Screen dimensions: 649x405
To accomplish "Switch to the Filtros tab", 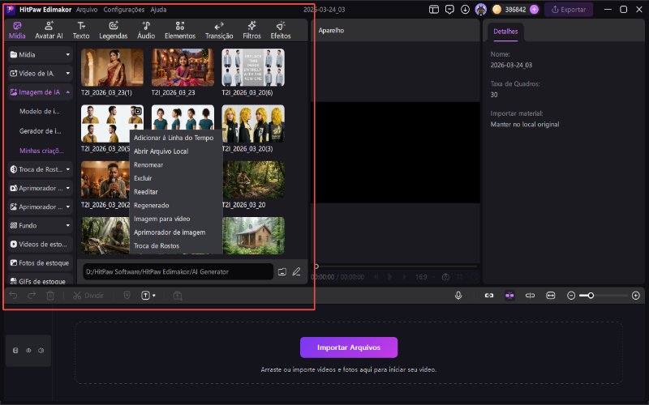I will click(251, 31).
